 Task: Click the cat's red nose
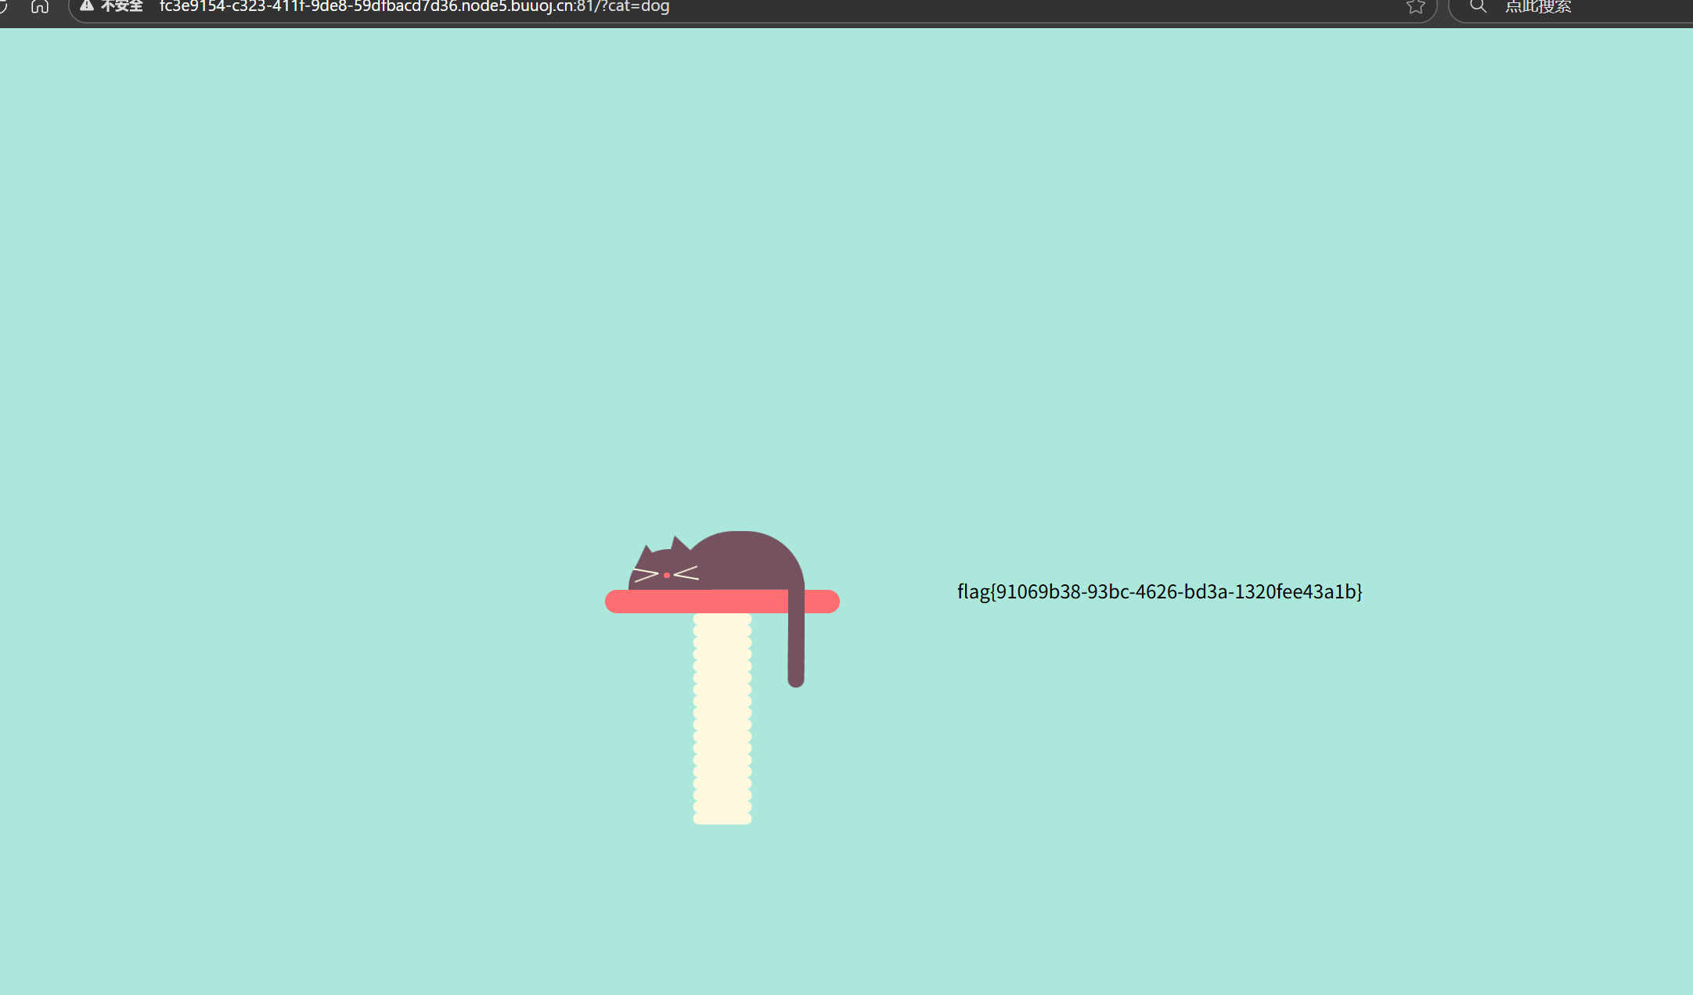667,575
